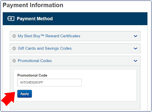The image size is (152, 112).
Task: Select the Promotional Code field label
Action: [32, 75]
